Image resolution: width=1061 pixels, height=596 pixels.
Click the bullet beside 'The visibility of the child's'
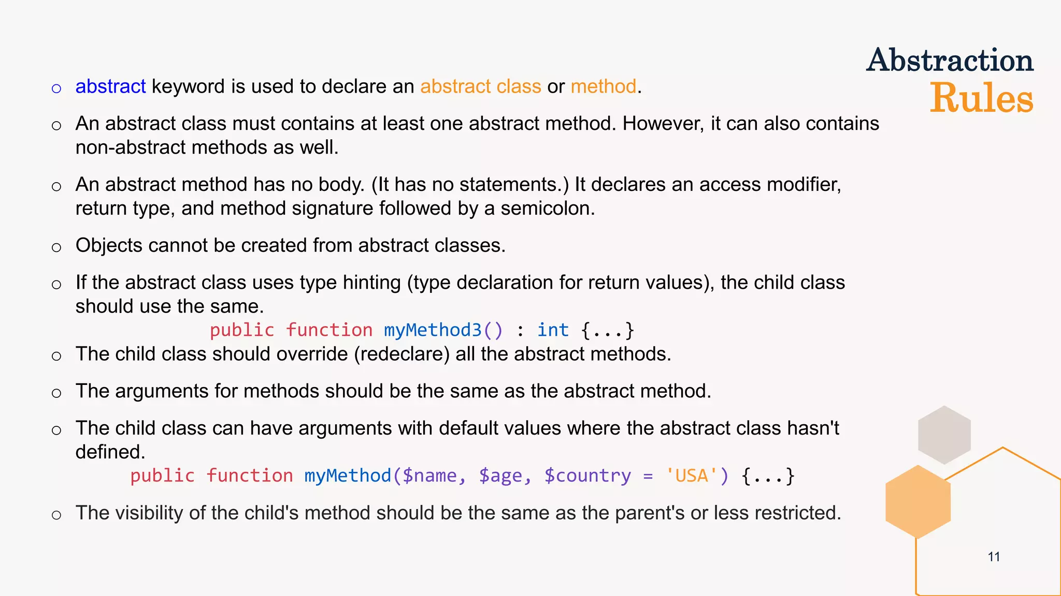coord(56,515)
